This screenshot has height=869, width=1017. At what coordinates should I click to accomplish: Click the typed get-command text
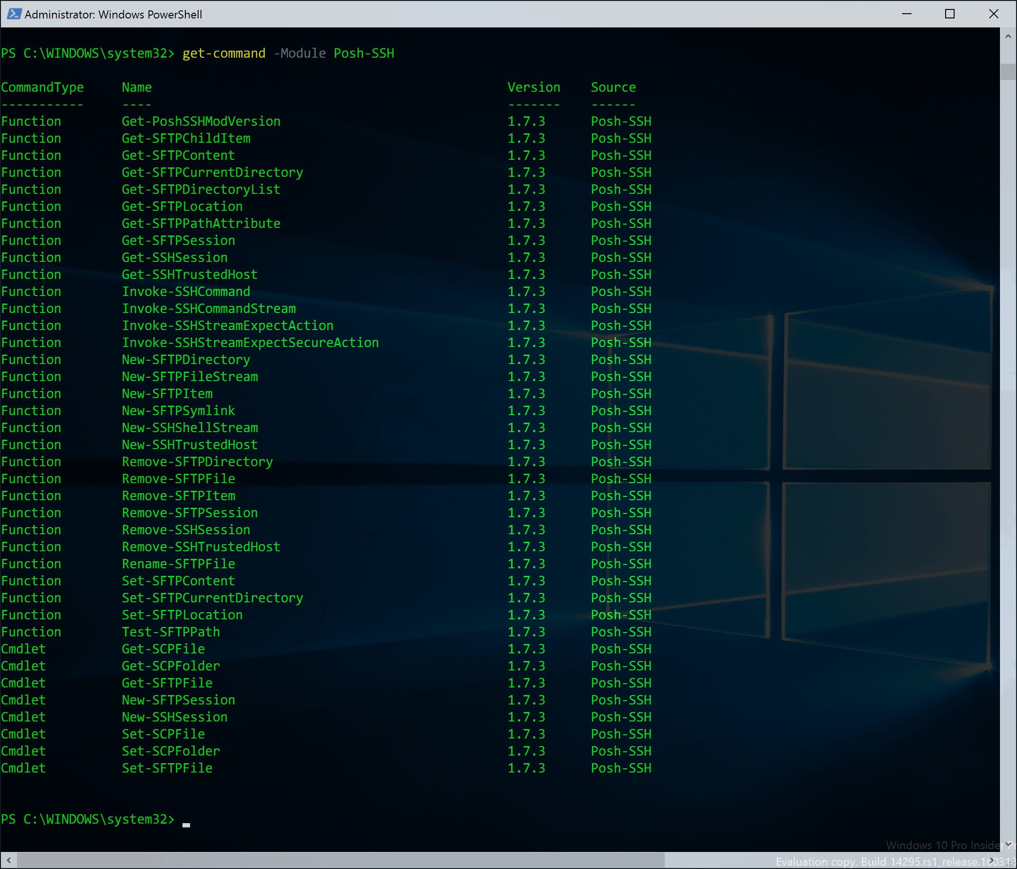(x=224, y=53)
